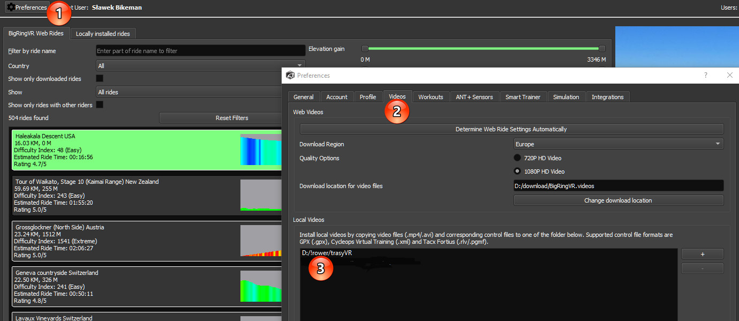739x321 pixels.
Task: Click the Reset Filters button
Action: (x=221, y=117)
